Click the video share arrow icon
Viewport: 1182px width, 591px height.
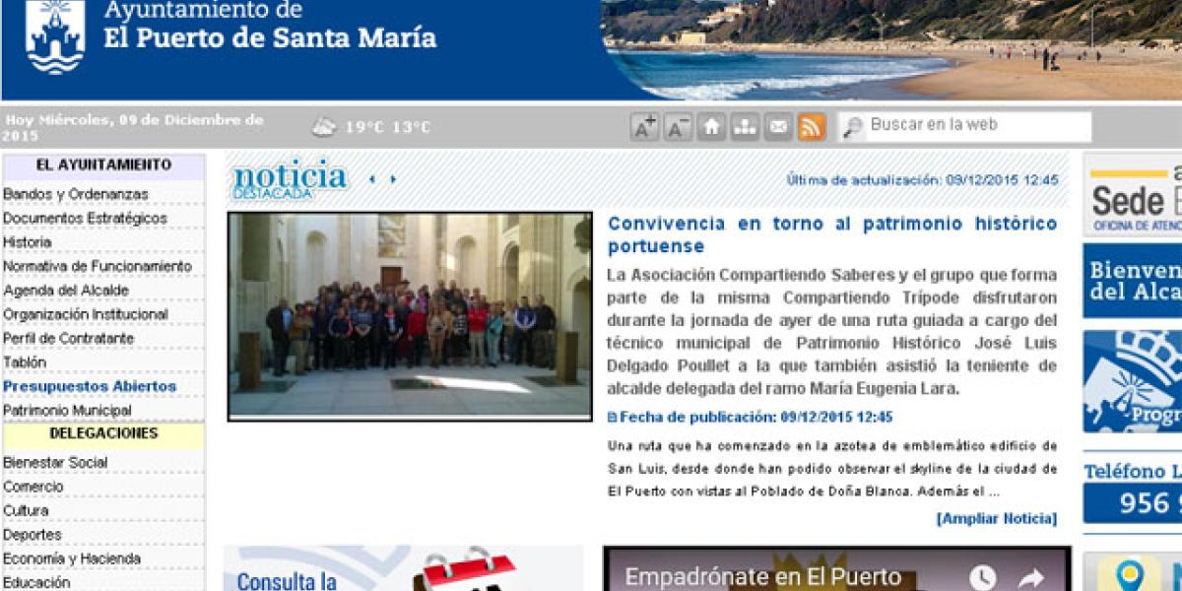tap(1030, 577)
